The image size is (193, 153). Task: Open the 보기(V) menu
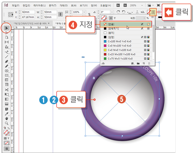[x=84, y=6]
